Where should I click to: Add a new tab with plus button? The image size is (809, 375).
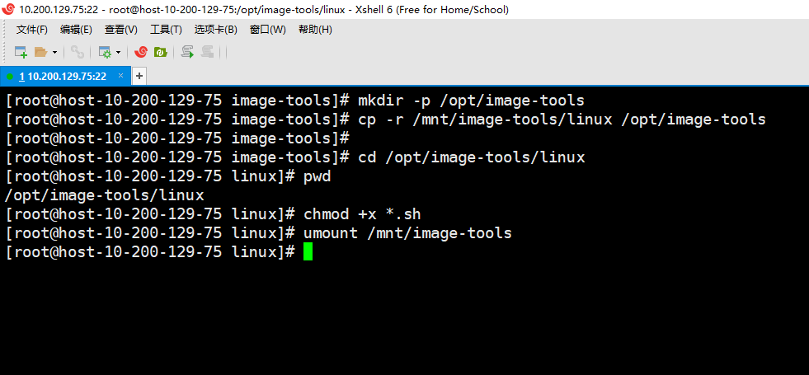(139, 77)
